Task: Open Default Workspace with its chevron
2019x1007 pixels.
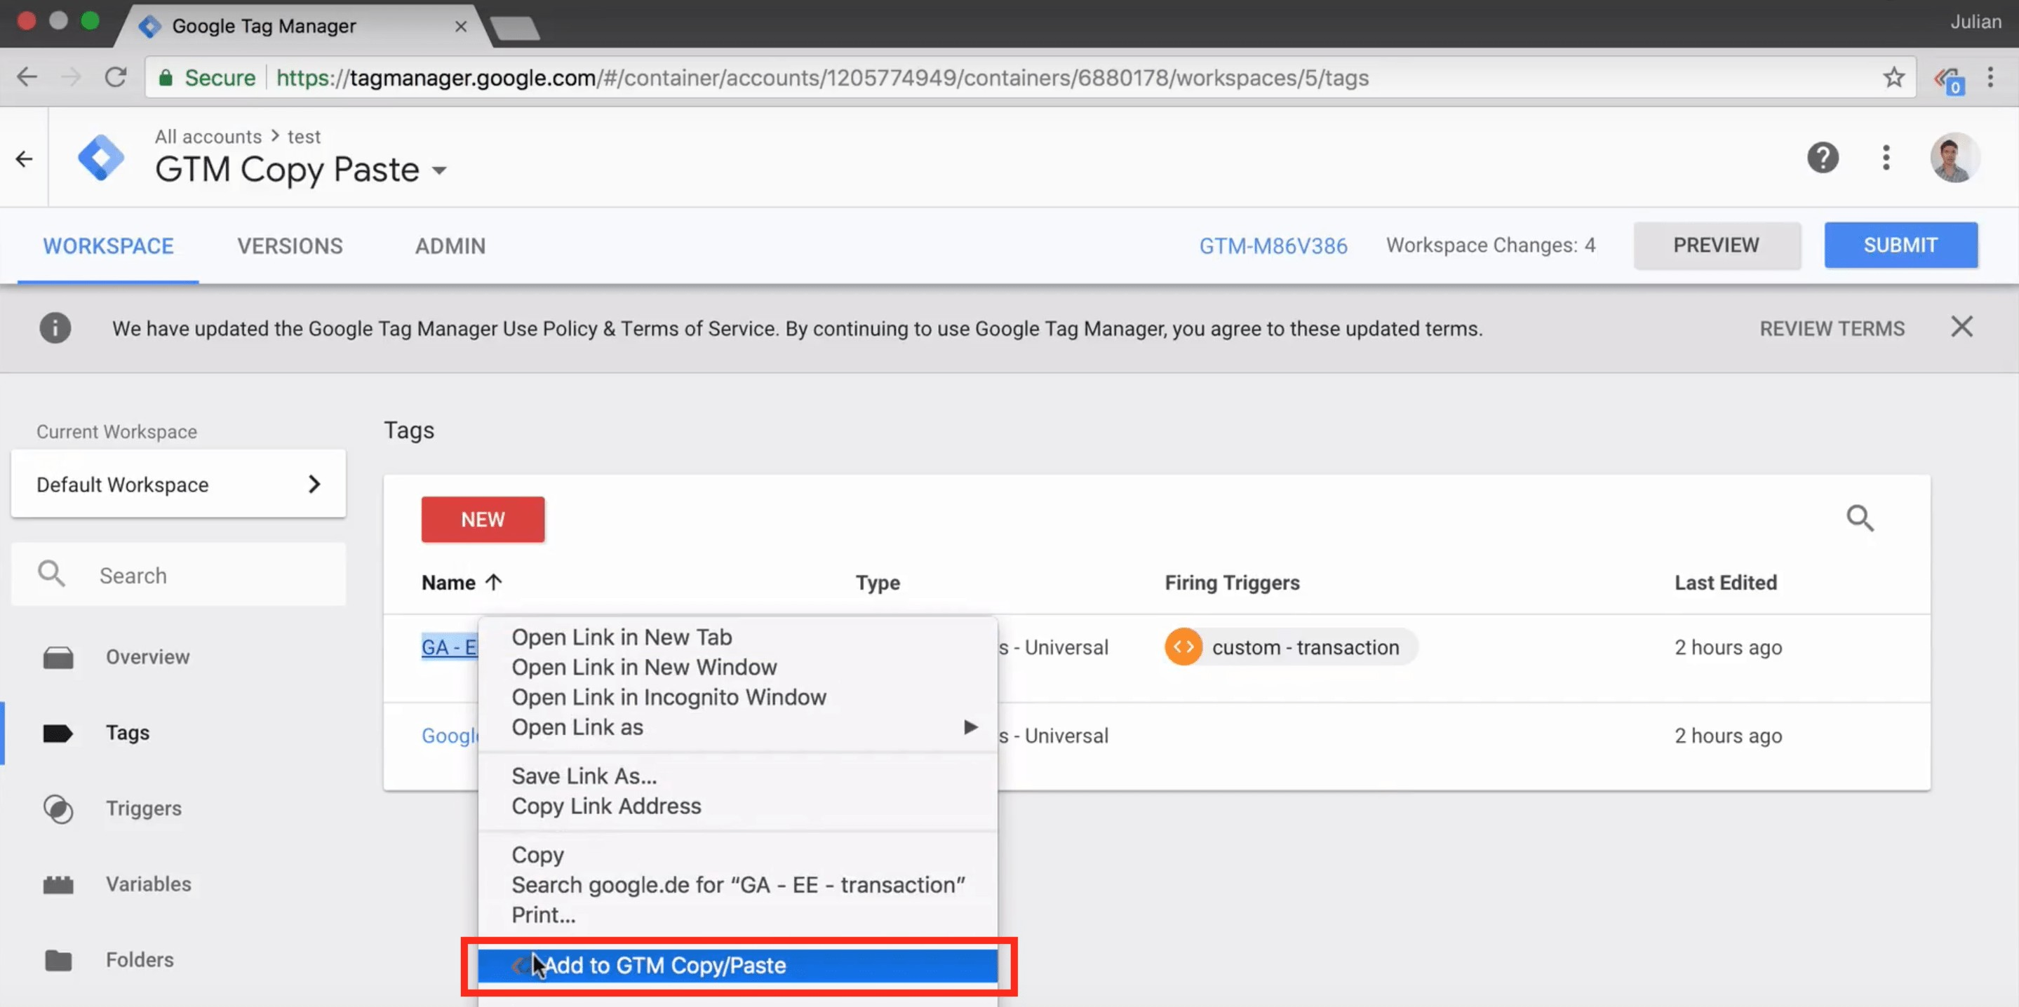Action: 314,485
